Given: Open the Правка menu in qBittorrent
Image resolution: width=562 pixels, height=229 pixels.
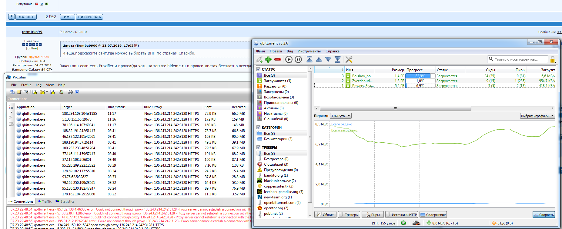Looking at the screenshot, I should pyautogui.click(x=276, y=51).
